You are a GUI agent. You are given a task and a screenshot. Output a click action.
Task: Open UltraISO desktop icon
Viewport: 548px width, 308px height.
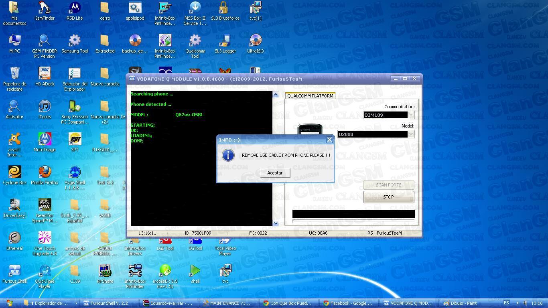(x=255, y=44)
